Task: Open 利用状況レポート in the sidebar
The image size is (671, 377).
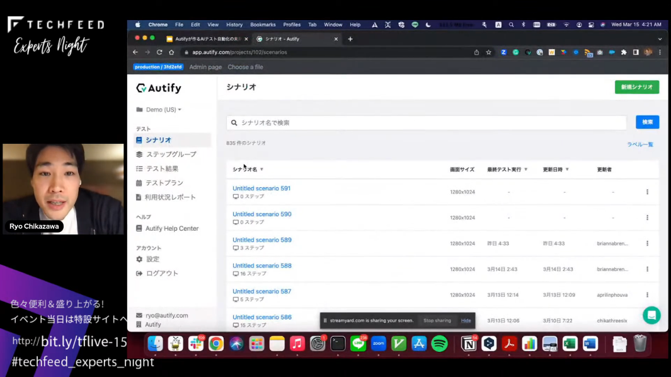Action: [x=166, y=197]
